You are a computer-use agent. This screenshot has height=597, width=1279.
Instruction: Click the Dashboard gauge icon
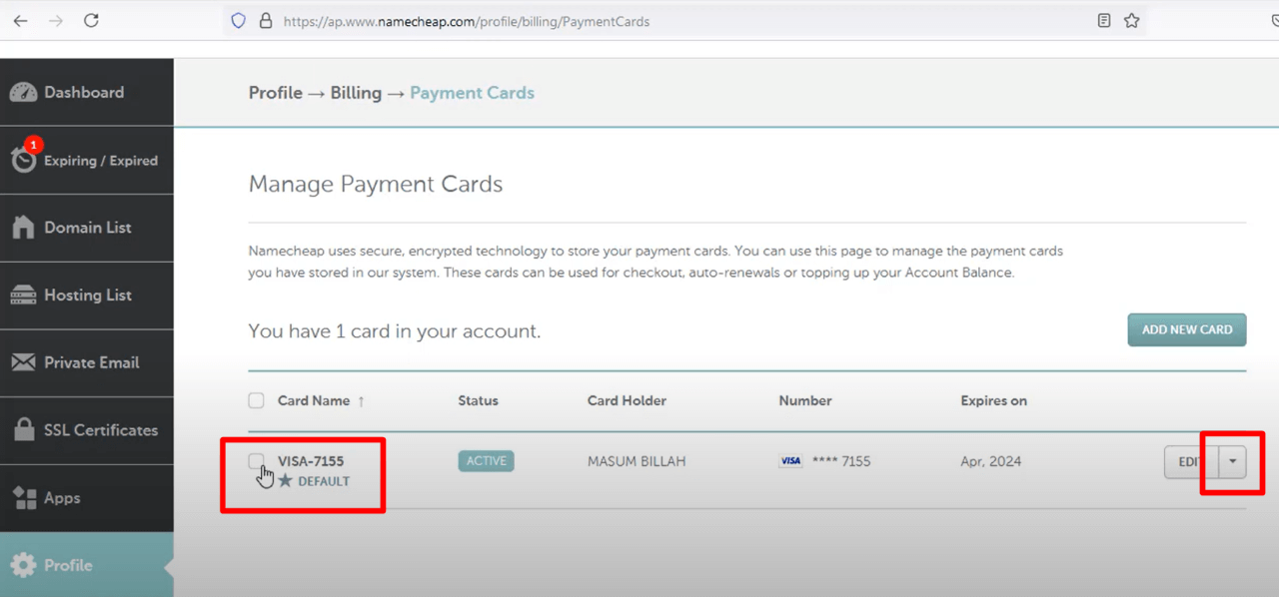[23, 93]
